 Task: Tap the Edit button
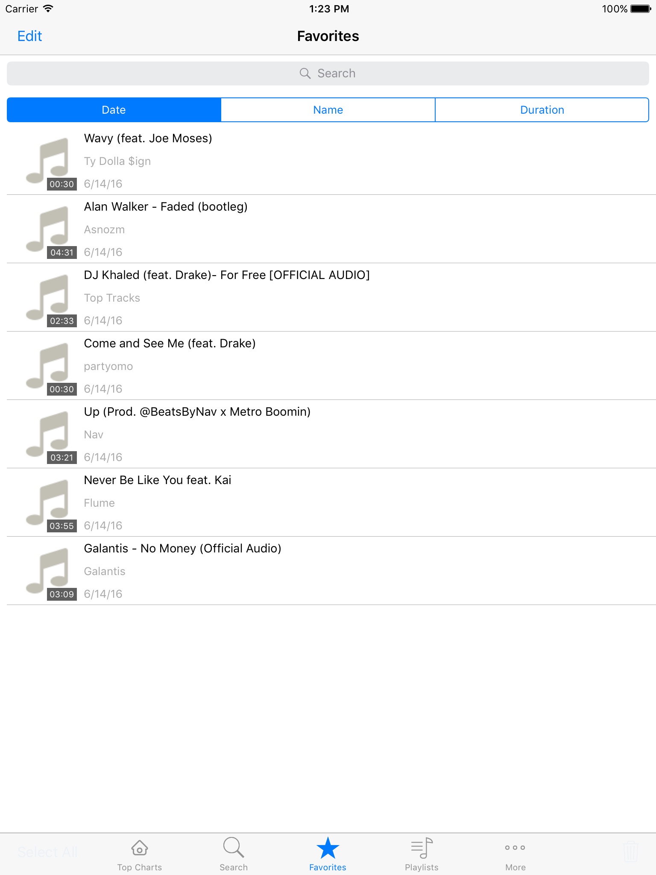click(x=30, y=36)
